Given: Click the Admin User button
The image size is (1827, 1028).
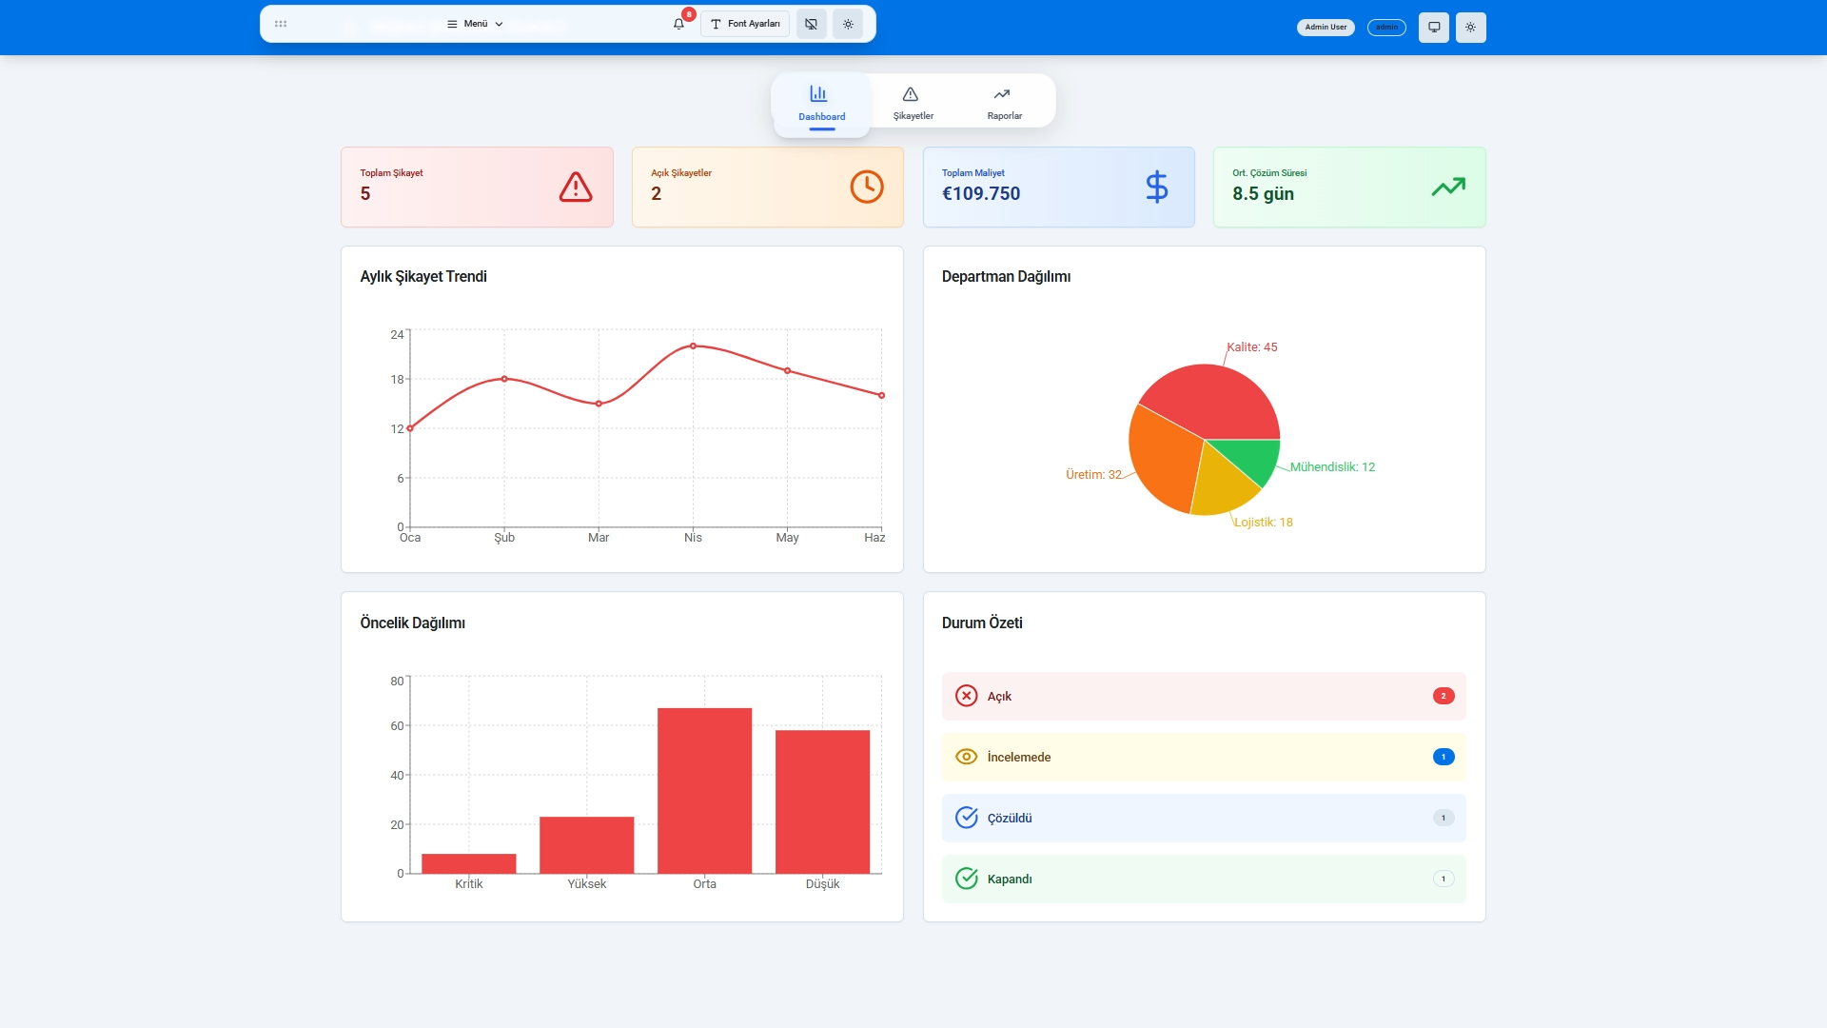Looking at the screenshot, I should (x=1325, y=28).
